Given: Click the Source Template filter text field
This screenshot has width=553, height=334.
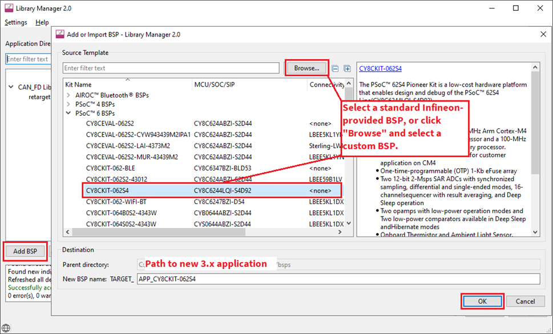Looking at the screenshot, I should tap(171, 68).
